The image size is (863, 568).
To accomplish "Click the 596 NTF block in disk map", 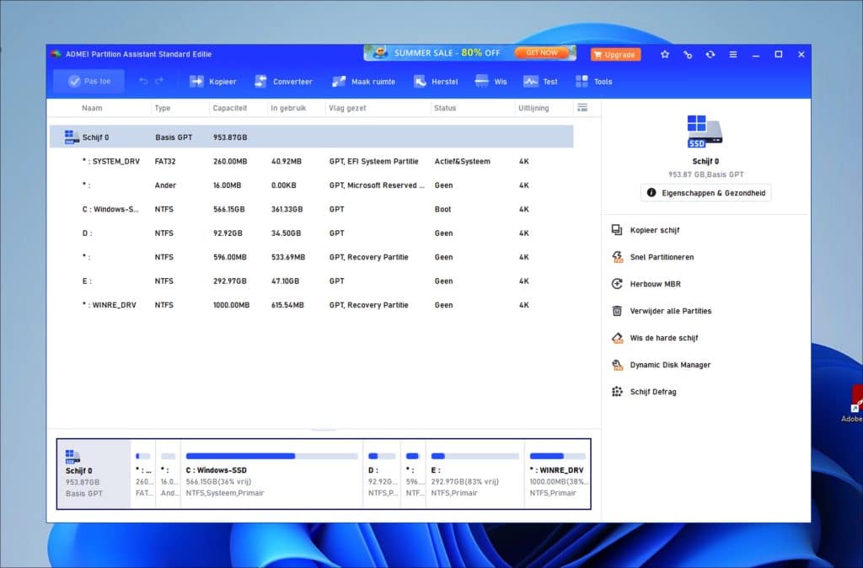I will coord(413,474).
